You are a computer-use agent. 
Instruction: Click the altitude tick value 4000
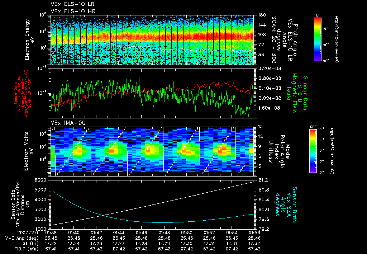pos(40,199)
